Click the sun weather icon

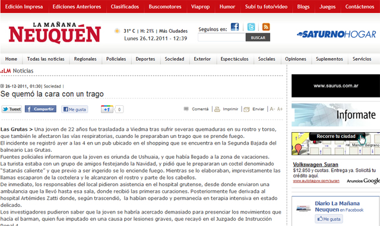click(x=117, y=31)
